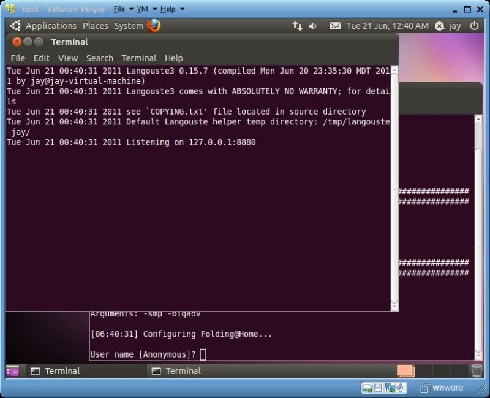
Task: Open Terminal's Help menu
Action: pyautogui.click(x=174, y=58)
